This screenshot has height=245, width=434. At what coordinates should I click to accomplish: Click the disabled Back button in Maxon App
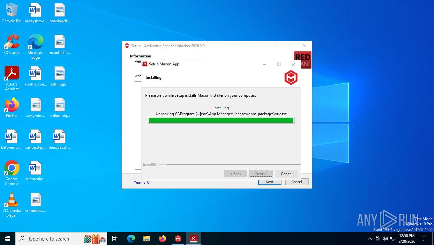click(236, 174)
